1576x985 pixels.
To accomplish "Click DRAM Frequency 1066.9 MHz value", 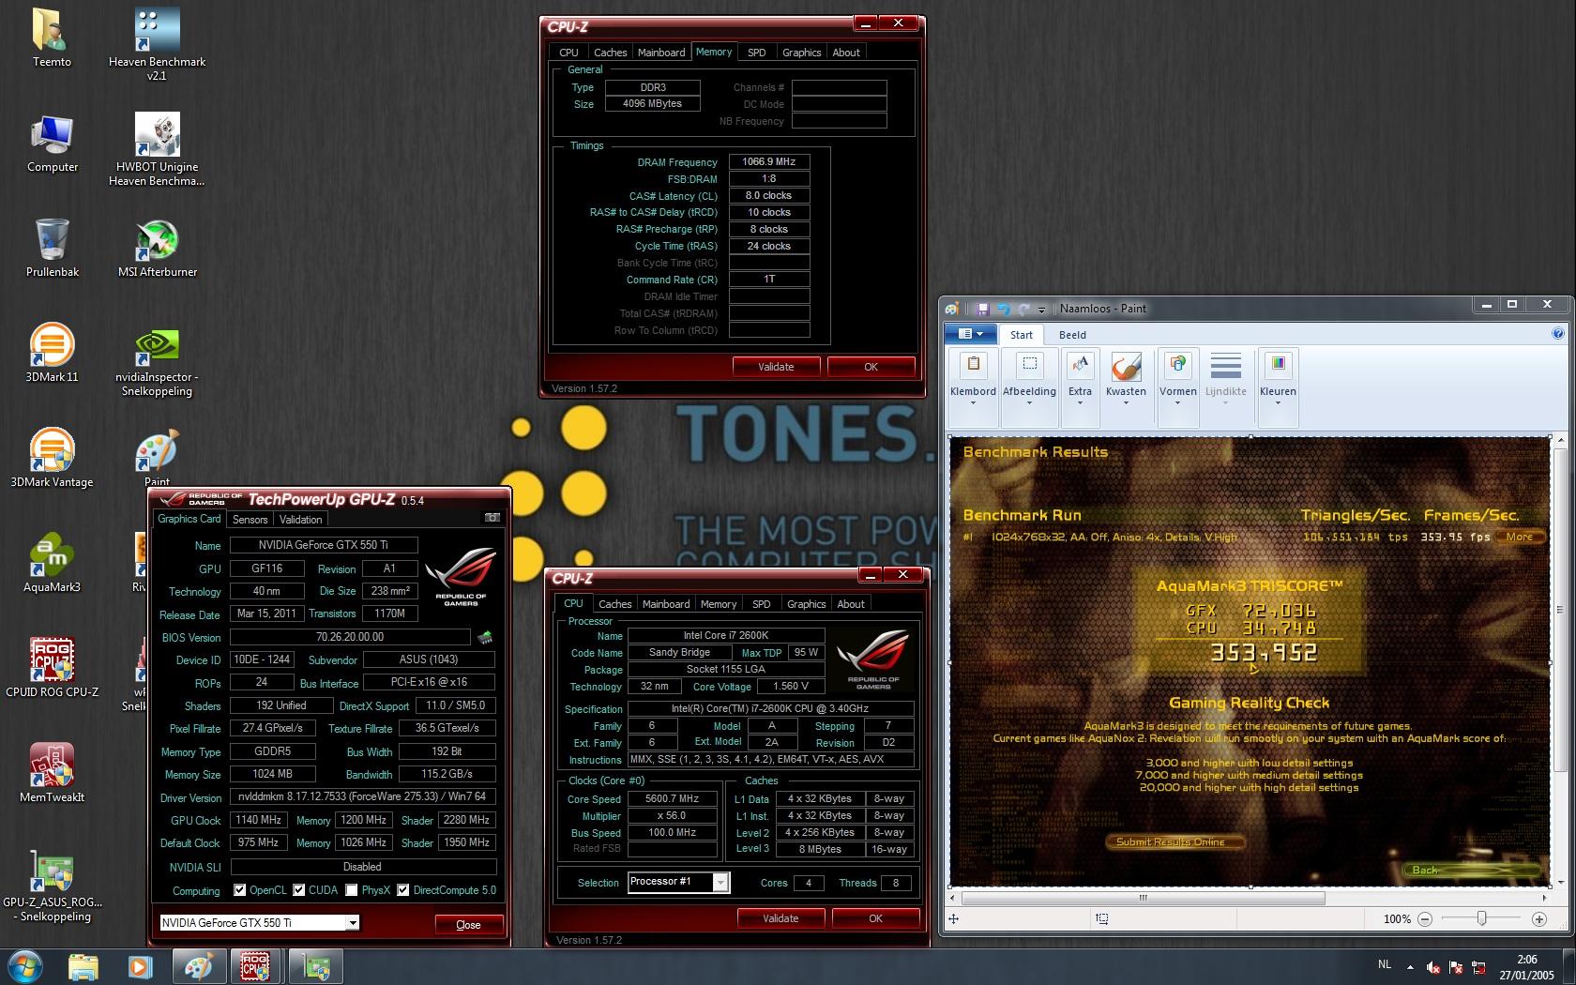I will point(768,162).
